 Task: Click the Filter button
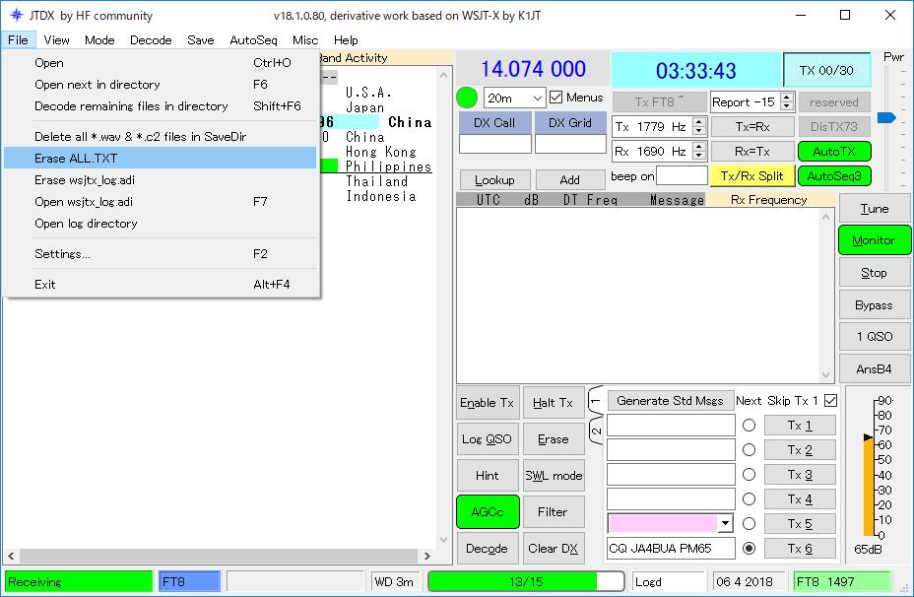[x=554, y=512]
